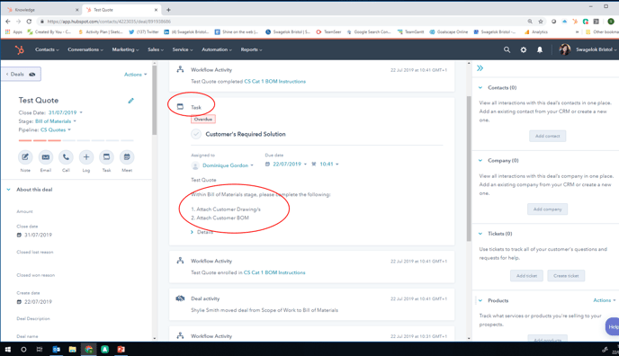Collapse About this deal section
This screenshot has height=356, width=619.
[8, 190]
